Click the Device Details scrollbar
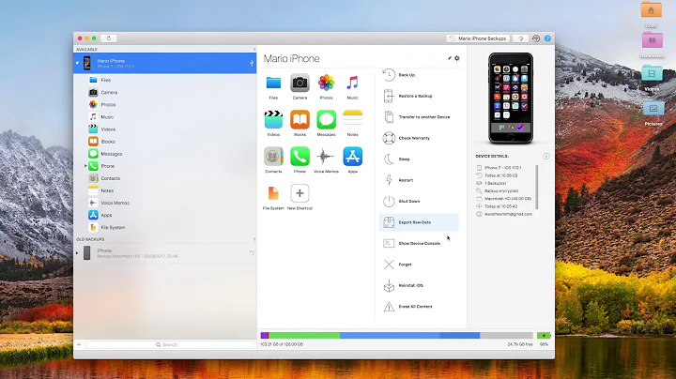This screenshot has height=379, width=676. click(537, 186)
